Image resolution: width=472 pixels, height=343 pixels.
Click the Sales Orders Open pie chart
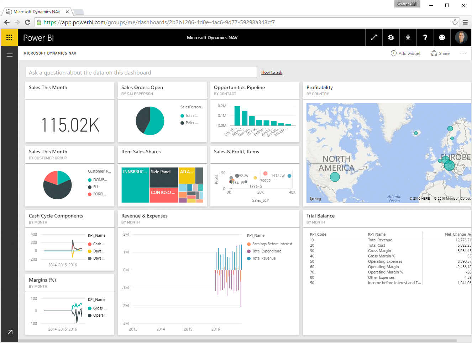(150, 121)
